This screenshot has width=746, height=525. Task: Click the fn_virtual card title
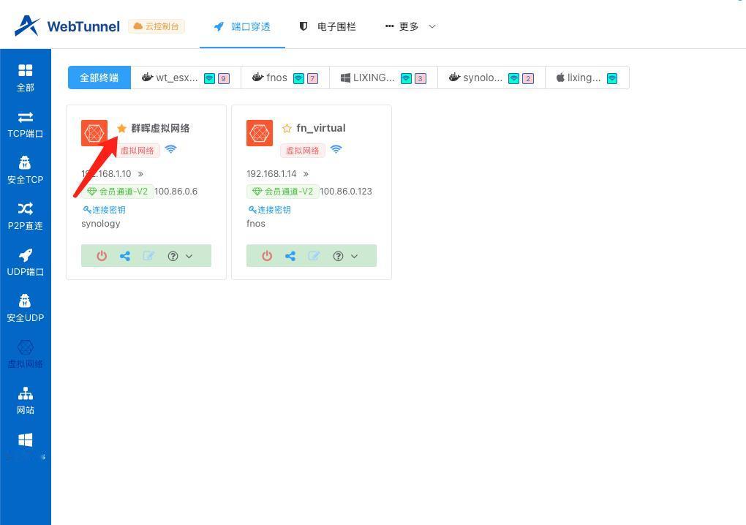[x=321, y=129]
